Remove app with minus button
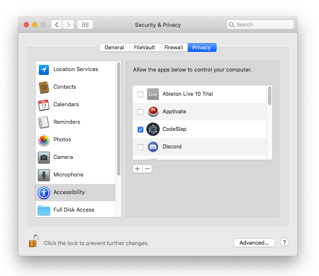 click(x=147, y=169)
